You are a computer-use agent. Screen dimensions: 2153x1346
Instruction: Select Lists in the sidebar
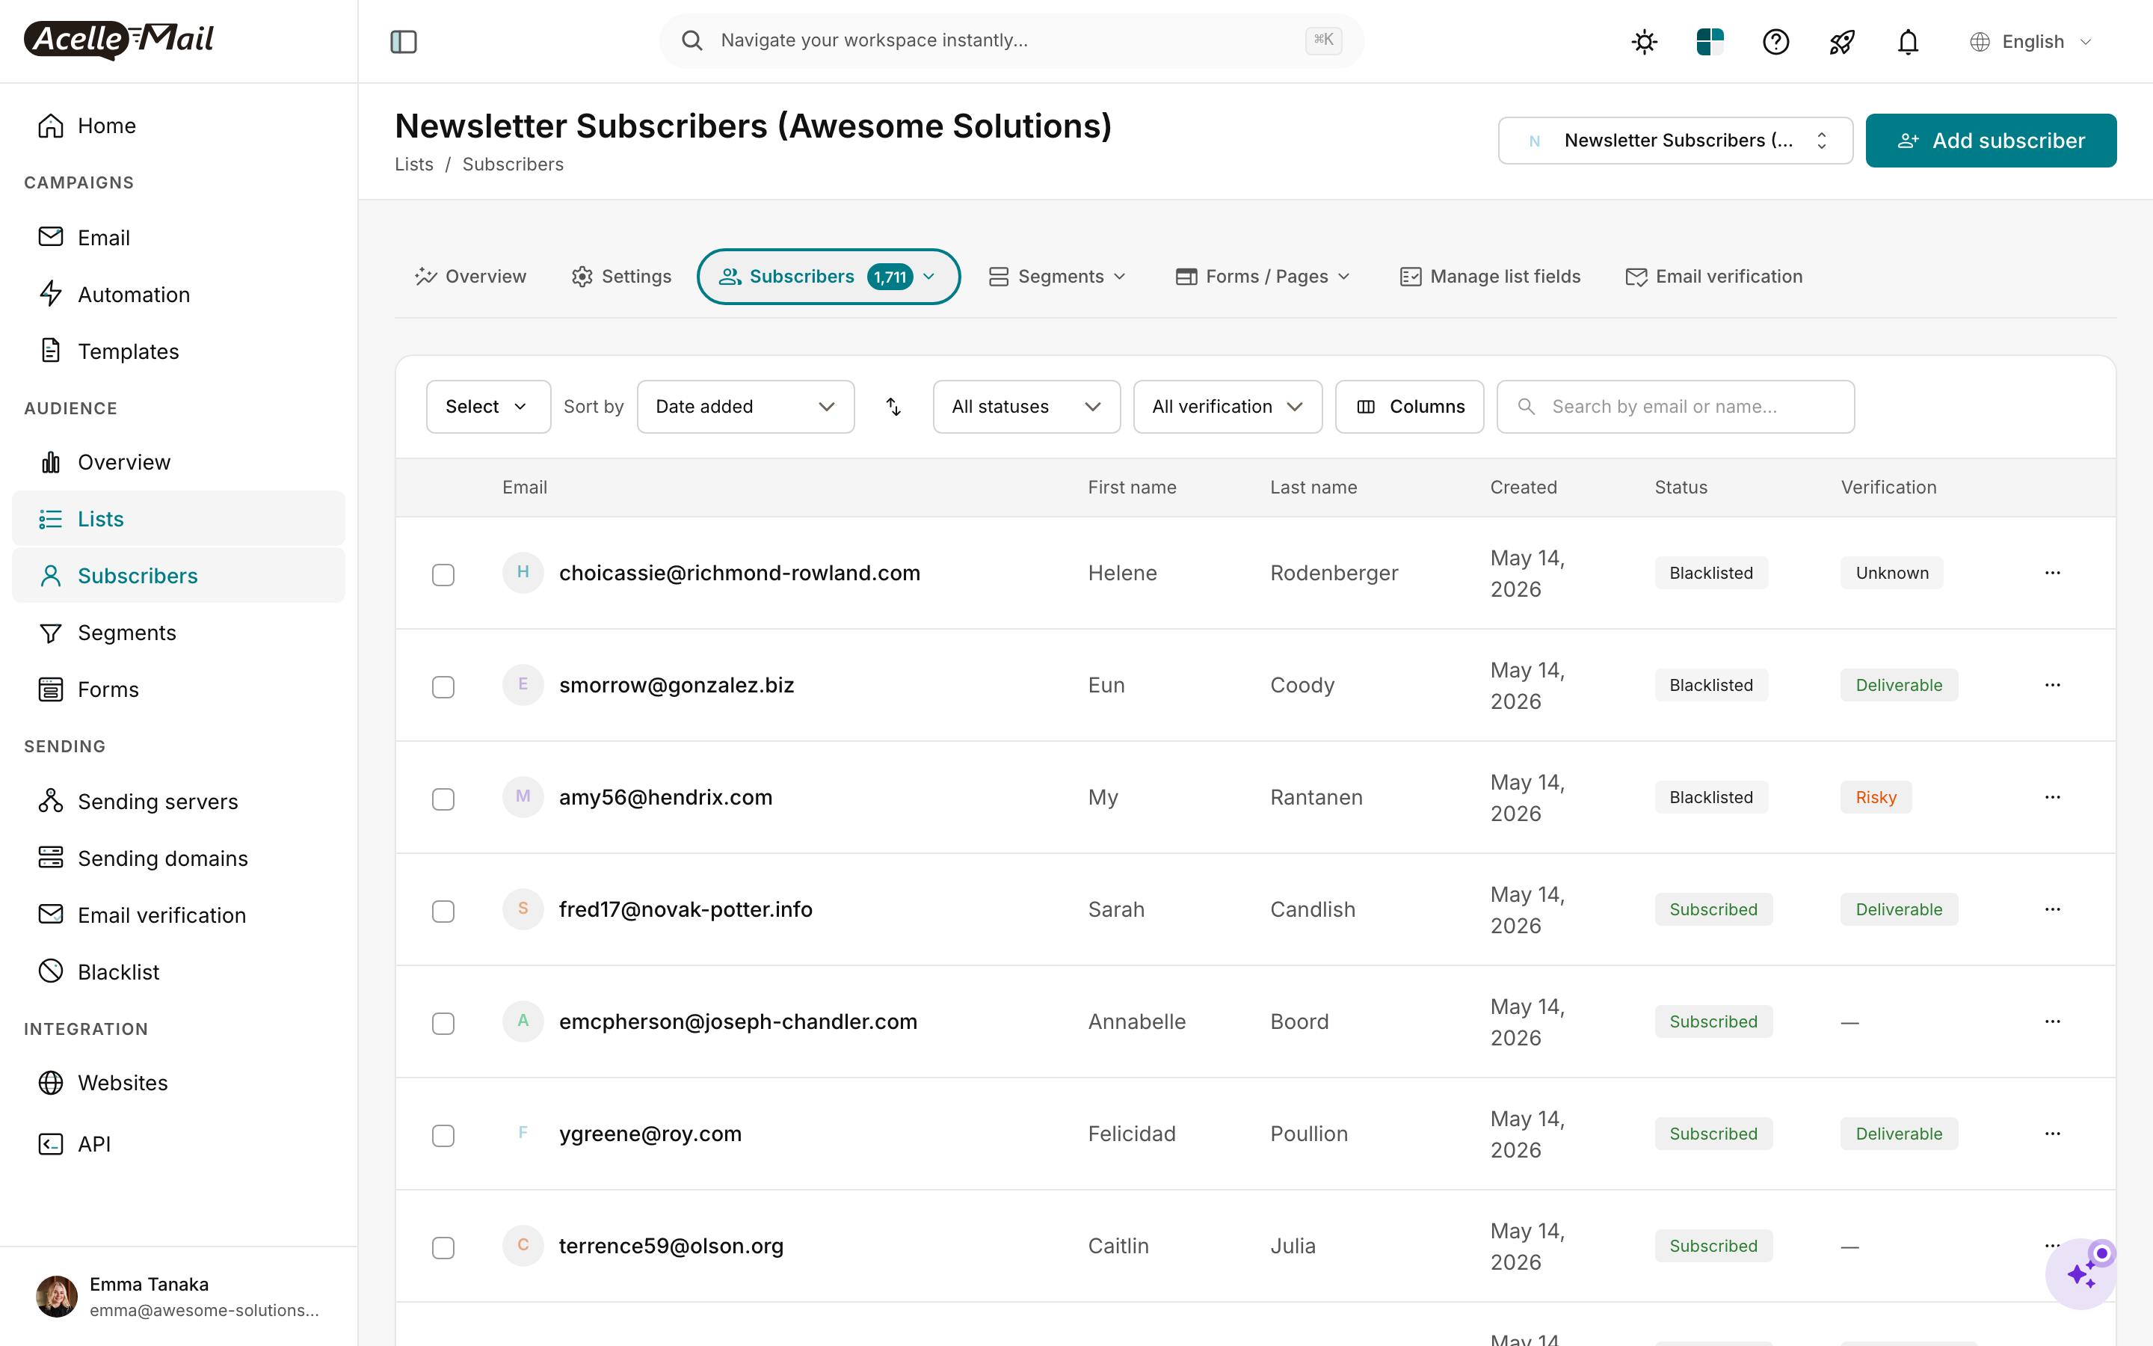point(178,519)
